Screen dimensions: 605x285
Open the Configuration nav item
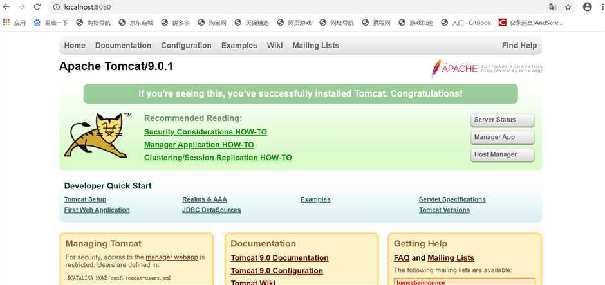186,46
